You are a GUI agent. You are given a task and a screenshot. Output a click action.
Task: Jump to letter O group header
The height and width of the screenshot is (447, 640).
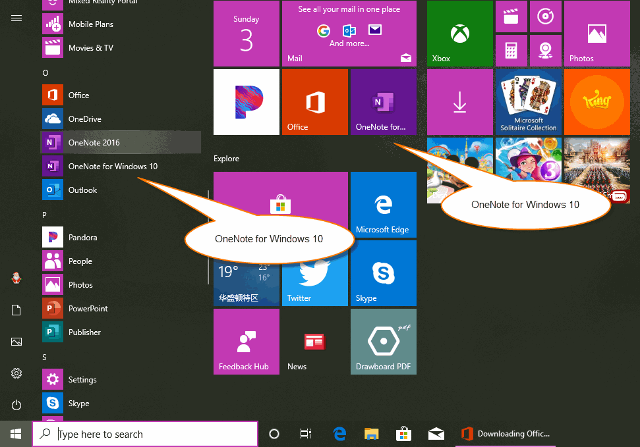[45, 72]
